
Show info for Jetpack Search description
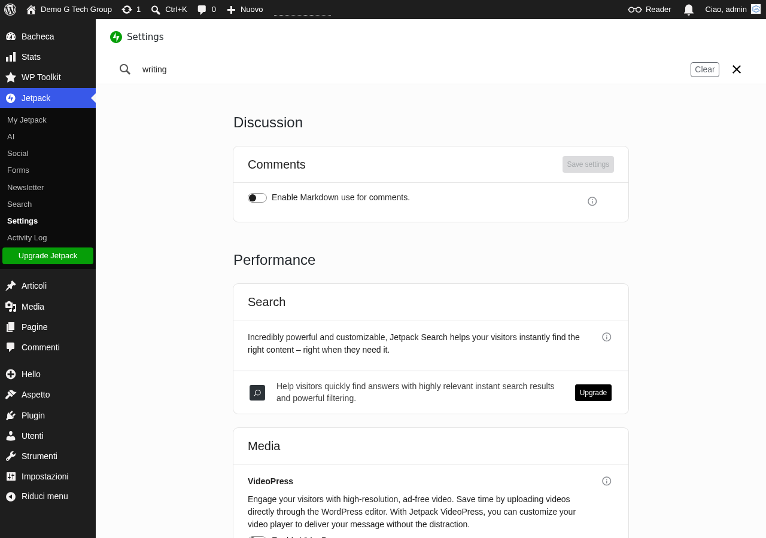[607, 337]
